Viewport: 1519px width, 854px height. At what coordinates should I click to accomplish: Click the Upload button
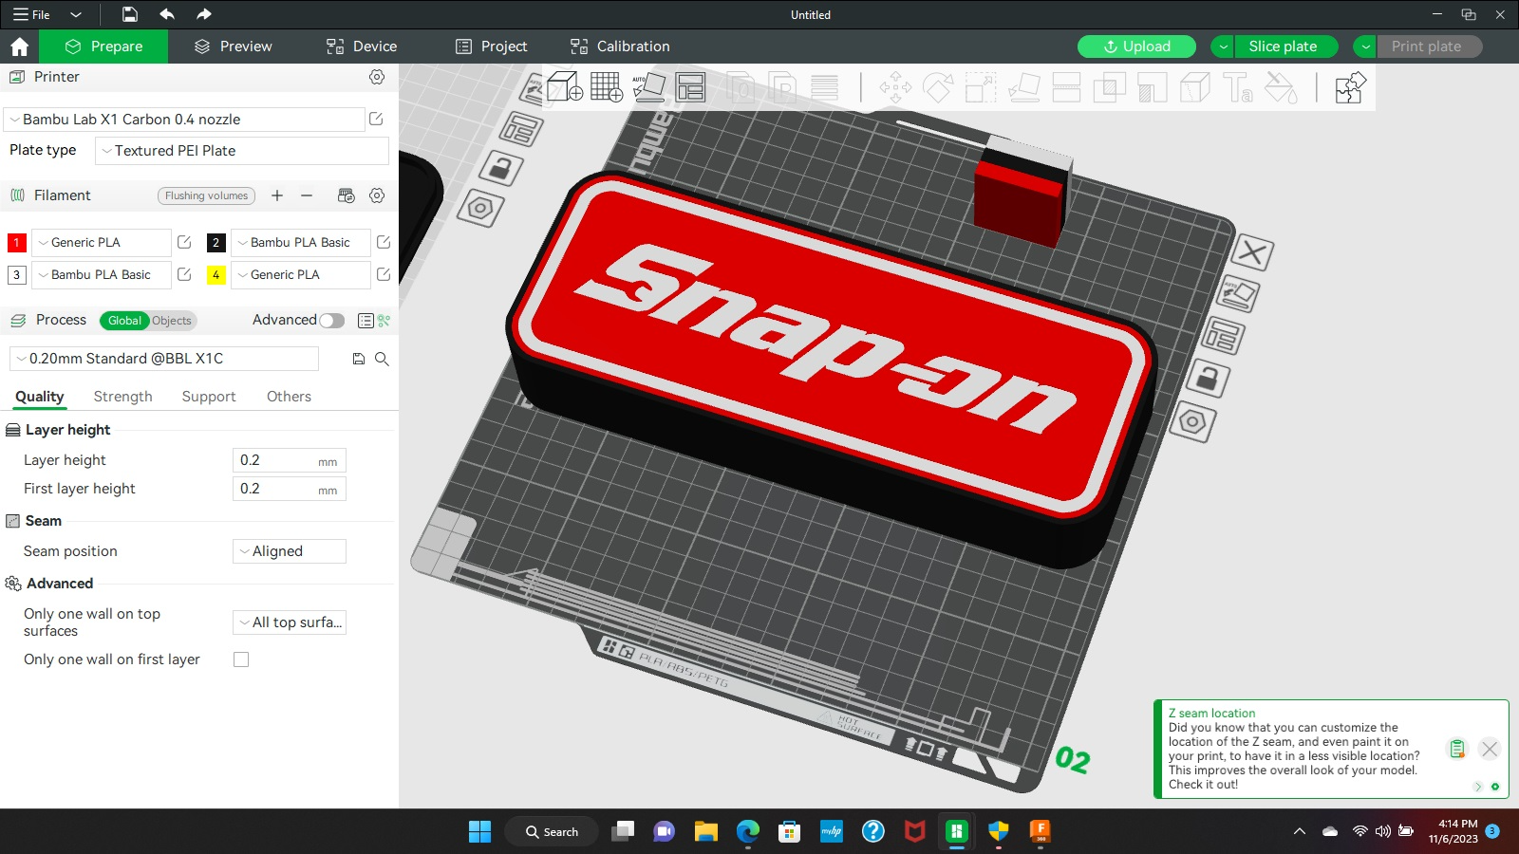[x=1136, y=46]
